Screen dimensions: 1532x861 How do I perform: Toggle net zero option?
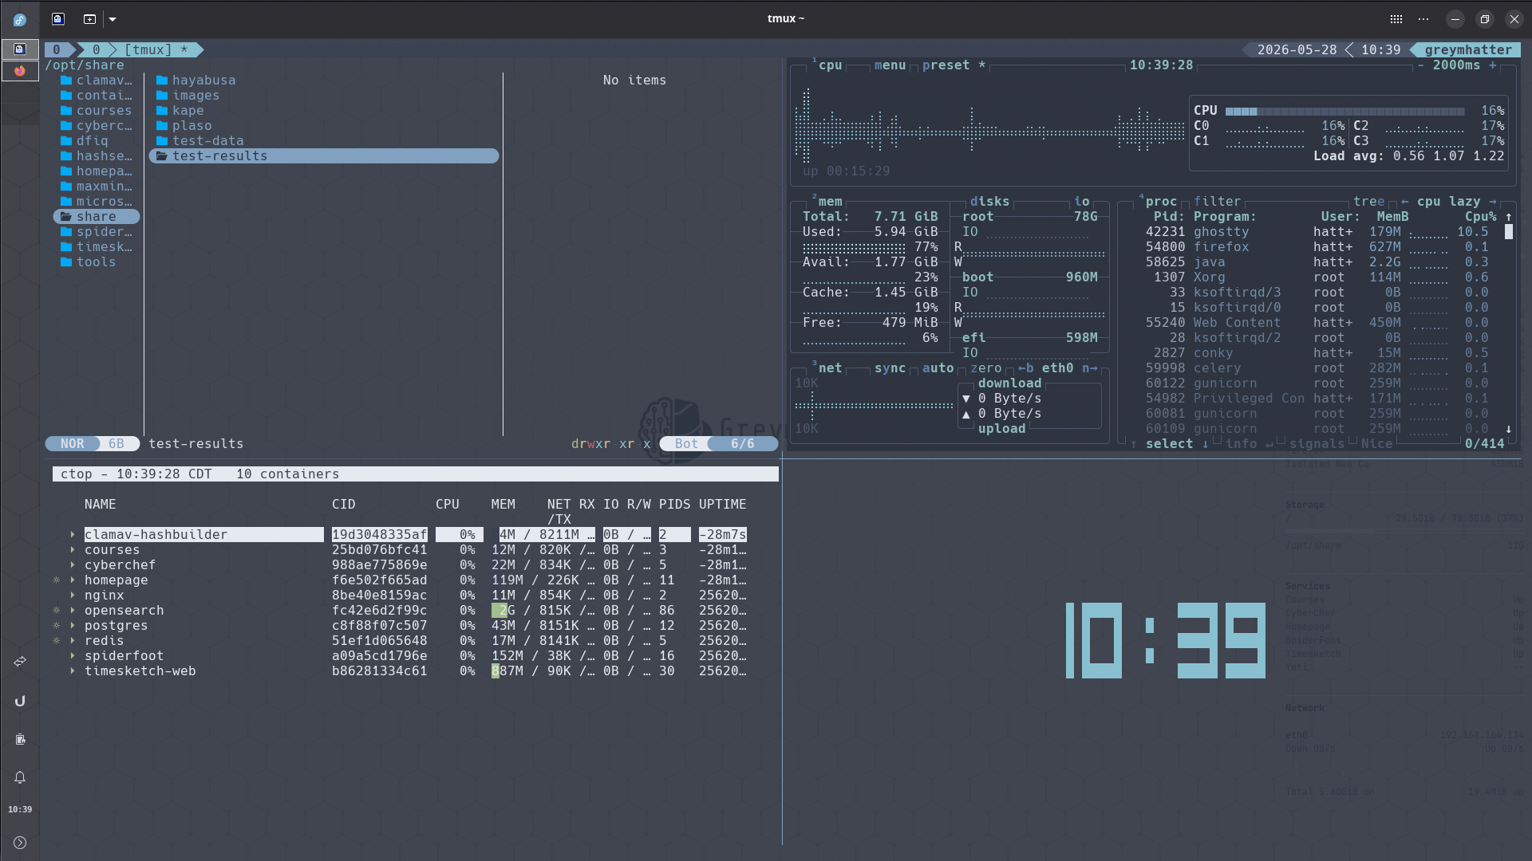[x=985, y=368]
